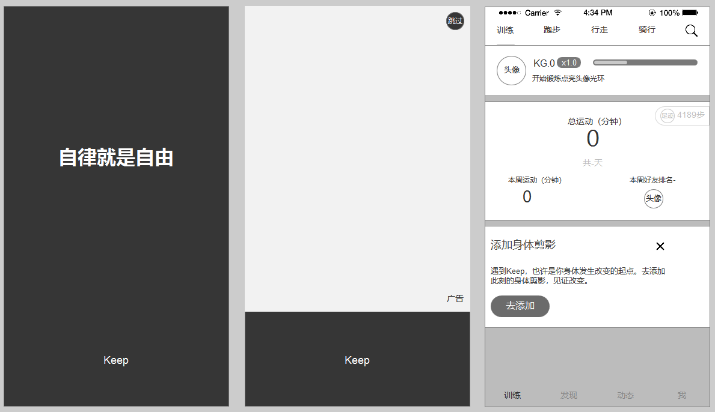715x412 pixels.
Task: Open the 我 profile tab
Action: pos(681,395)
